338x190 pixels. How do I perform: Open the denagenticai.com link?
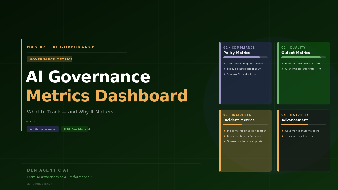[x=40, y=184]
